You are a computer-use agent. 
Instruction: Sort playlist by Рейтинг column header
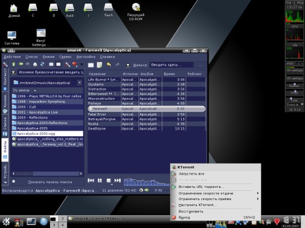tap(195, 74)
